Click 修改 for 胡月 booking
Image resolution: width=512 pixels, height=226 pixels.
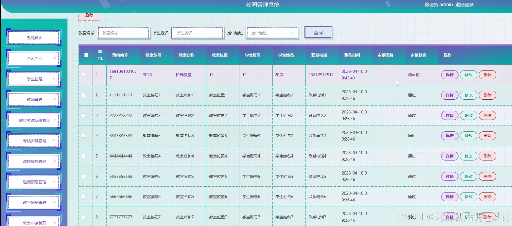click(468, 75)
